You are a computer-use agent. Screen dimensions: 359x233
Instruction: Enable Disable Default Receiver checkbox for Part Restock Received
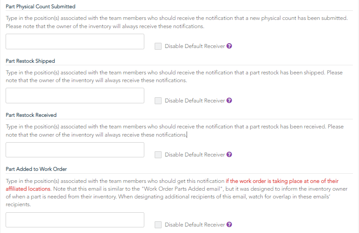point(158,155)
